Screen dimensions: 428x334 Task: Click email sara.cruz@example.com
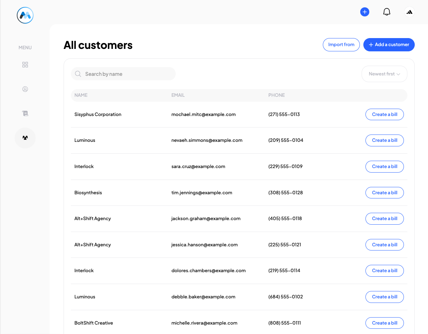[198, 167]
